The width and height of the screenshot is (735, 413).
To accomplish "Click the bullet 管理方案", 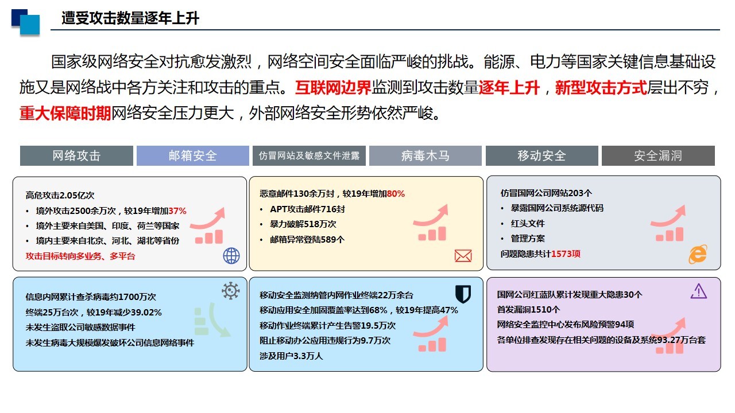I will pyautogui.click(x=523, y=238).
